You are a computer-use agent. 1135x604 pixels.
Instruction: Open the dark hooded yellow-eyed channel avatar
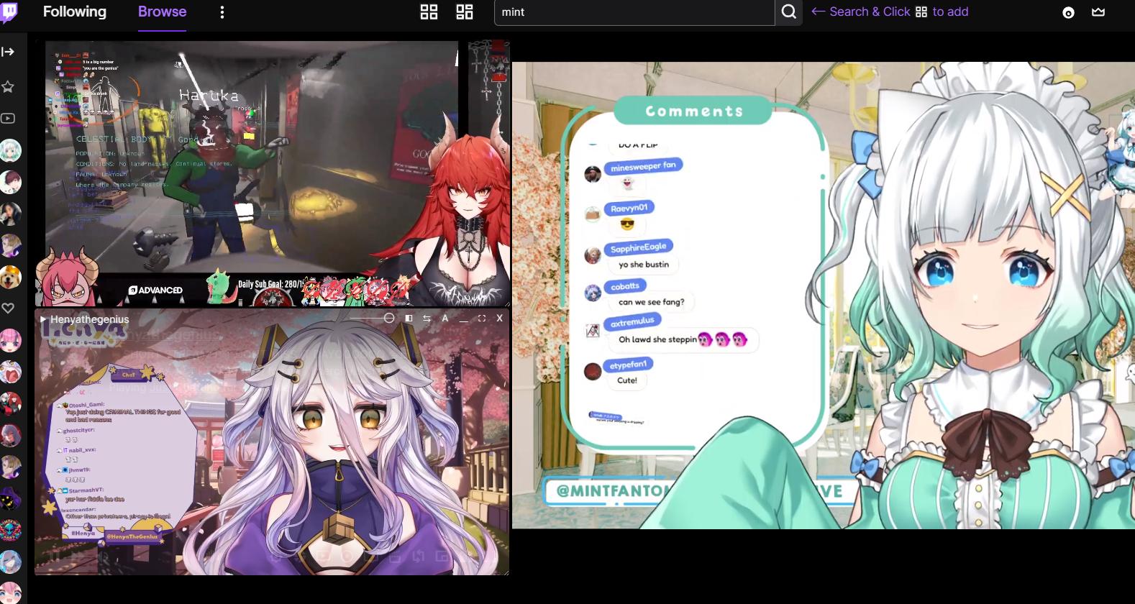(x=10, y=499)
